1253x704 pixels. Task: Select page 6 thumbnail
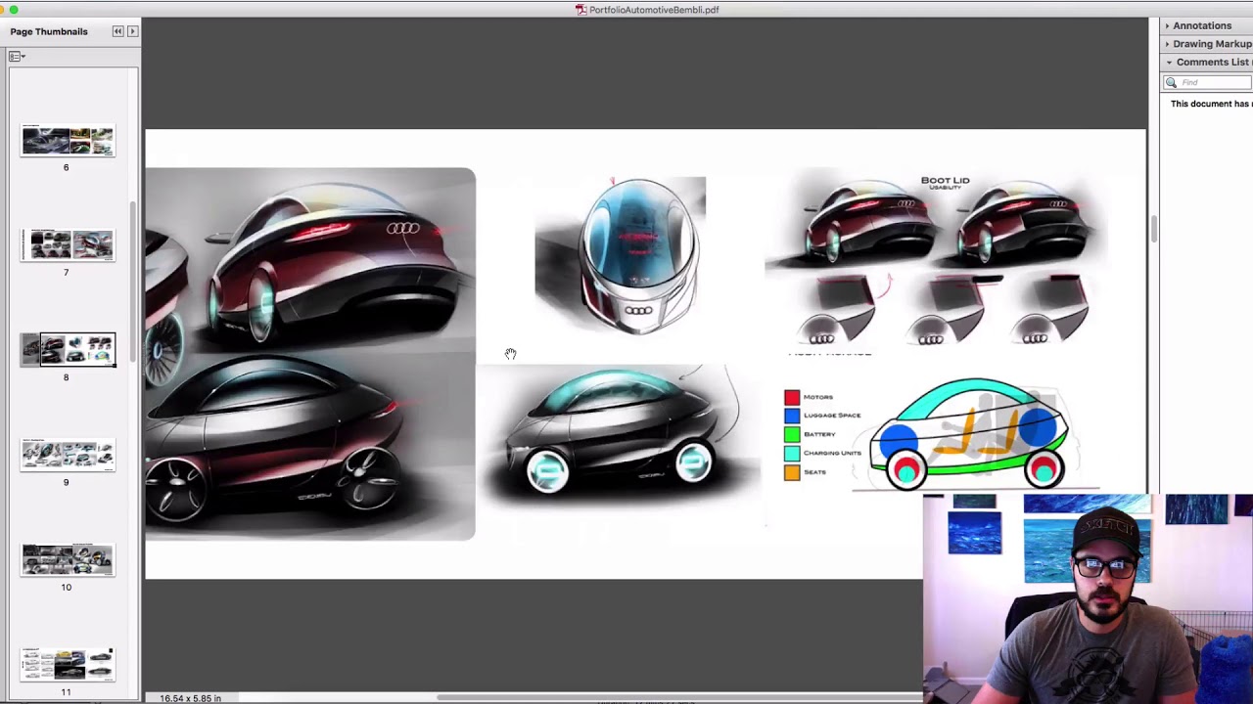click(68, 141)
